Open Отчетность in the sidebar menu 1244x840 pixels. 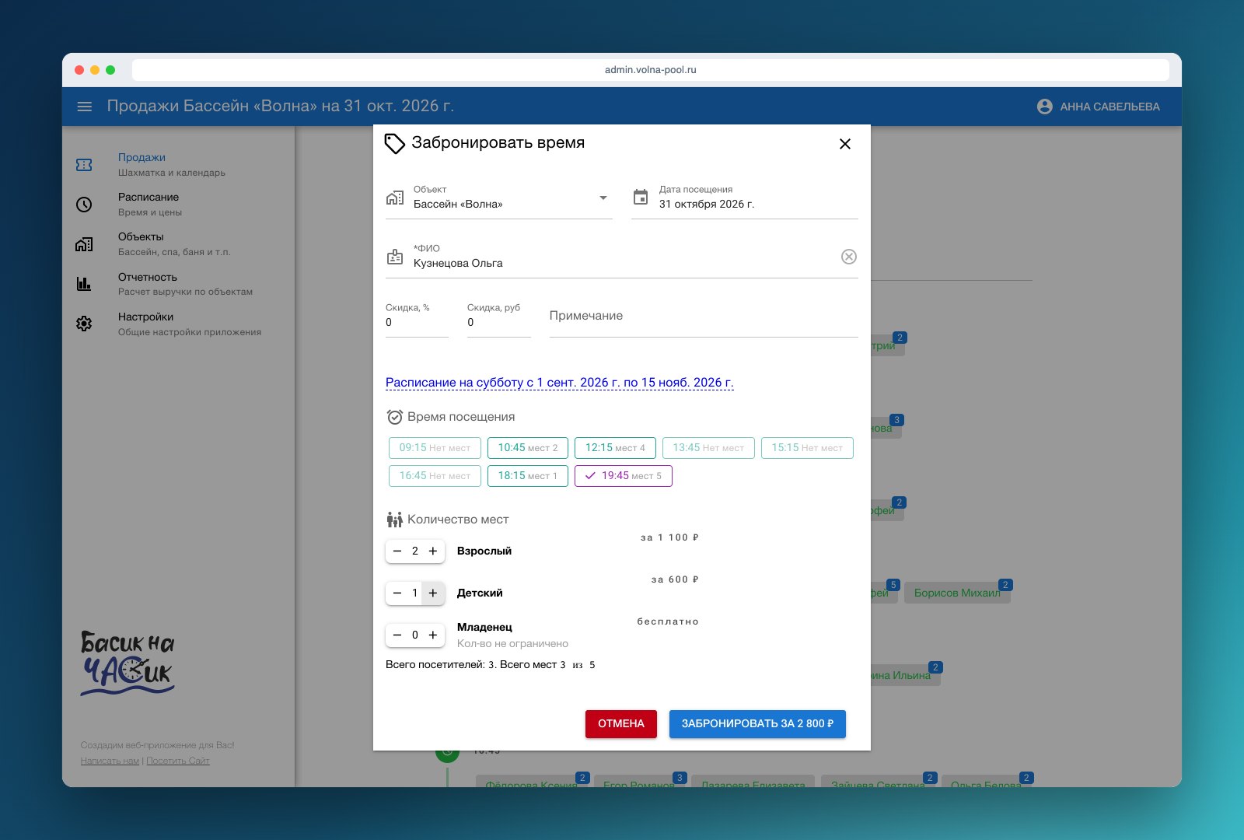coord(177,284)
